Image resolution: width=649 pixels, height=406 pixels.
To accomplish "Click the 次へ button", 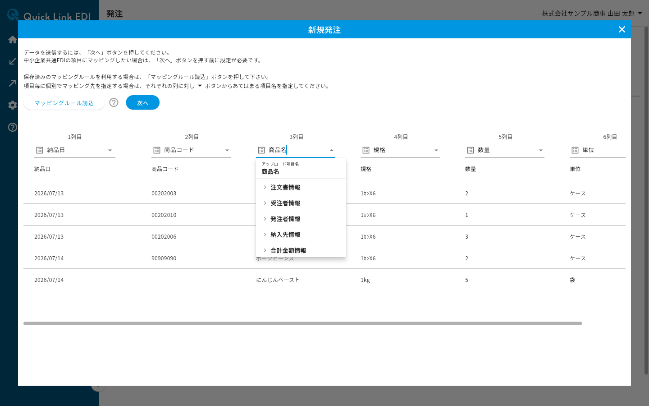I will 142,103.
